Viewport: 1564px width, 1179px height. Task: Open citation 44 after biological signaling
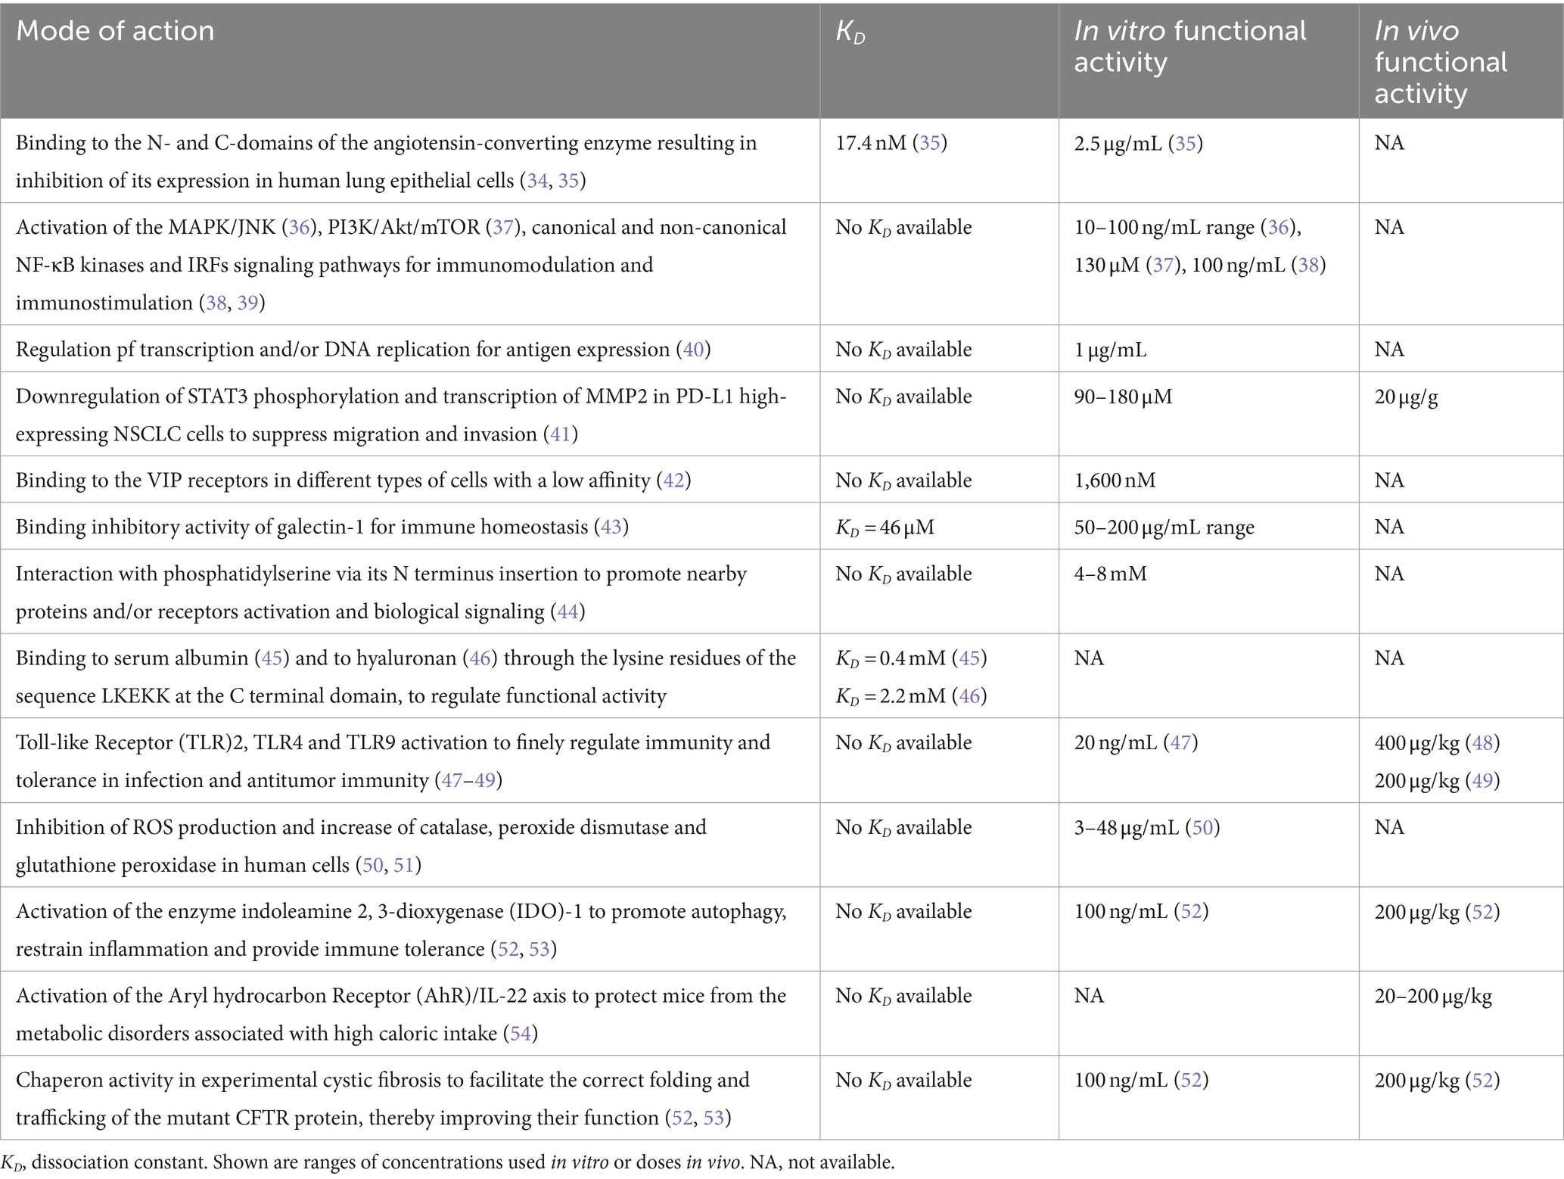[x=568, y=611]
